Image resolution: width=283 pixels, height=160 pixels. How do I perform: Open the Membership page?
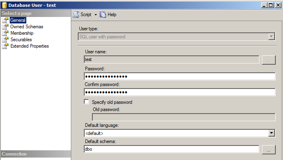pyautogui.click(x=22, y=33)
